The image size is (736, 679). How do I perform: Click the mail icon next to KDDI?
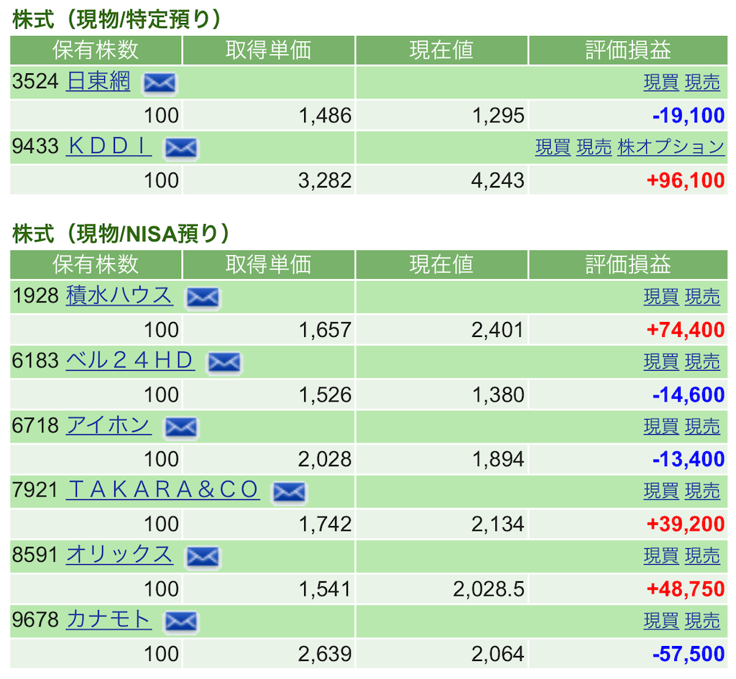point(180,148)
